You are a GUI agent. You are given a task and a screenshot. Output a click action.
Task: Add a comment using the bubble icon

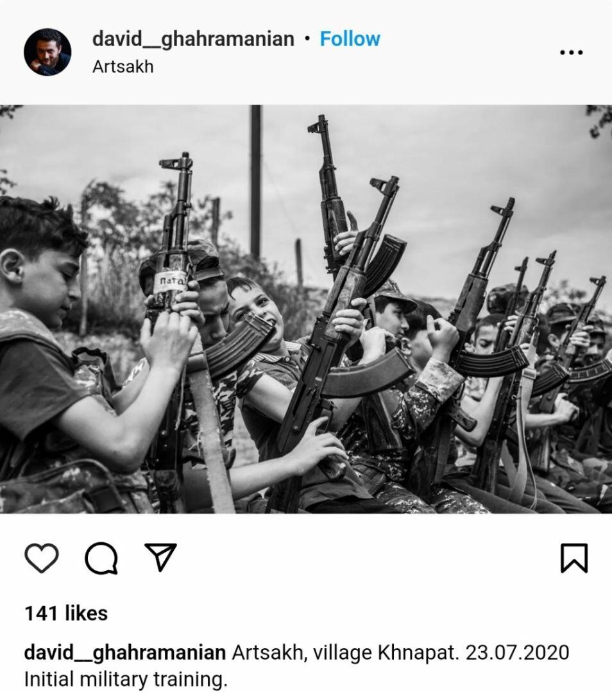(x=101, y=558)
